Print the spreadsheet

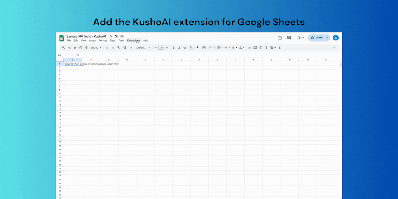point(81,47)
